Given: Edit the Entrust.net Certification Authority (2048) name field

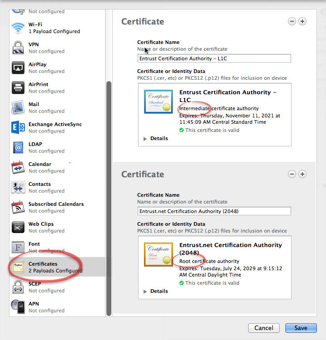Looking at the screenshot, I should [214, 211].
